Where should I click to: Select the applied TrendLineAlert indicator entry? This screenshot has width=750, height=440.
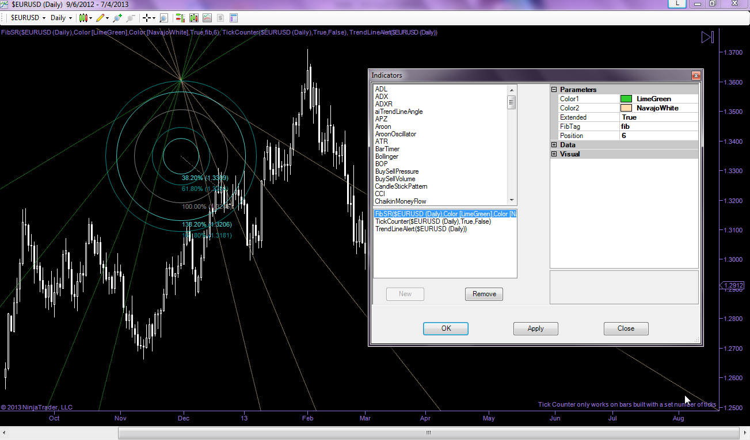tap(421, 229)
